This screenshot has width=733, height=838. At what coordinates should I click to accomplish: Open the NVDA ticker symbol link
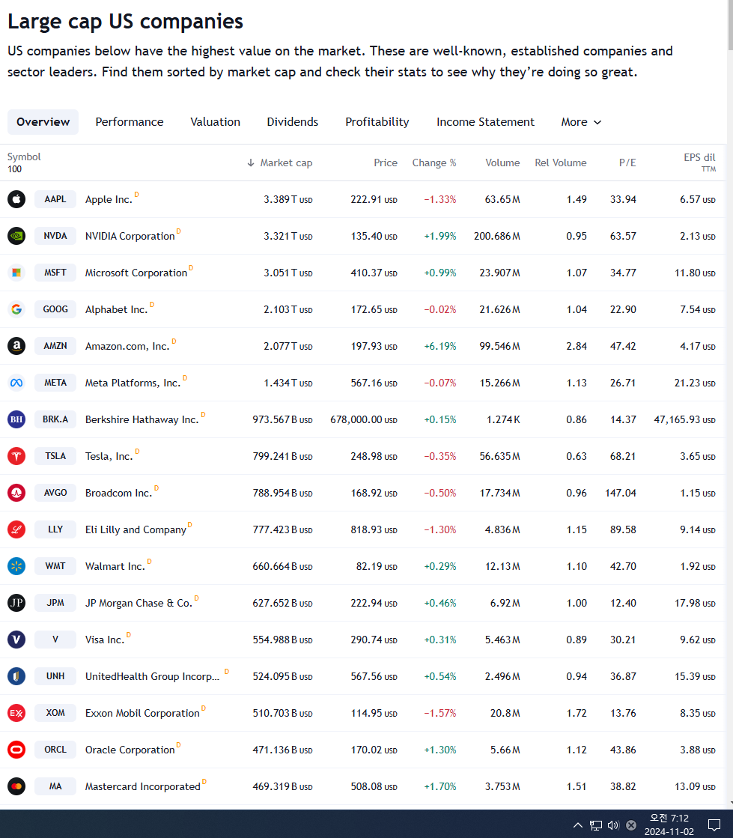[55, 236]
